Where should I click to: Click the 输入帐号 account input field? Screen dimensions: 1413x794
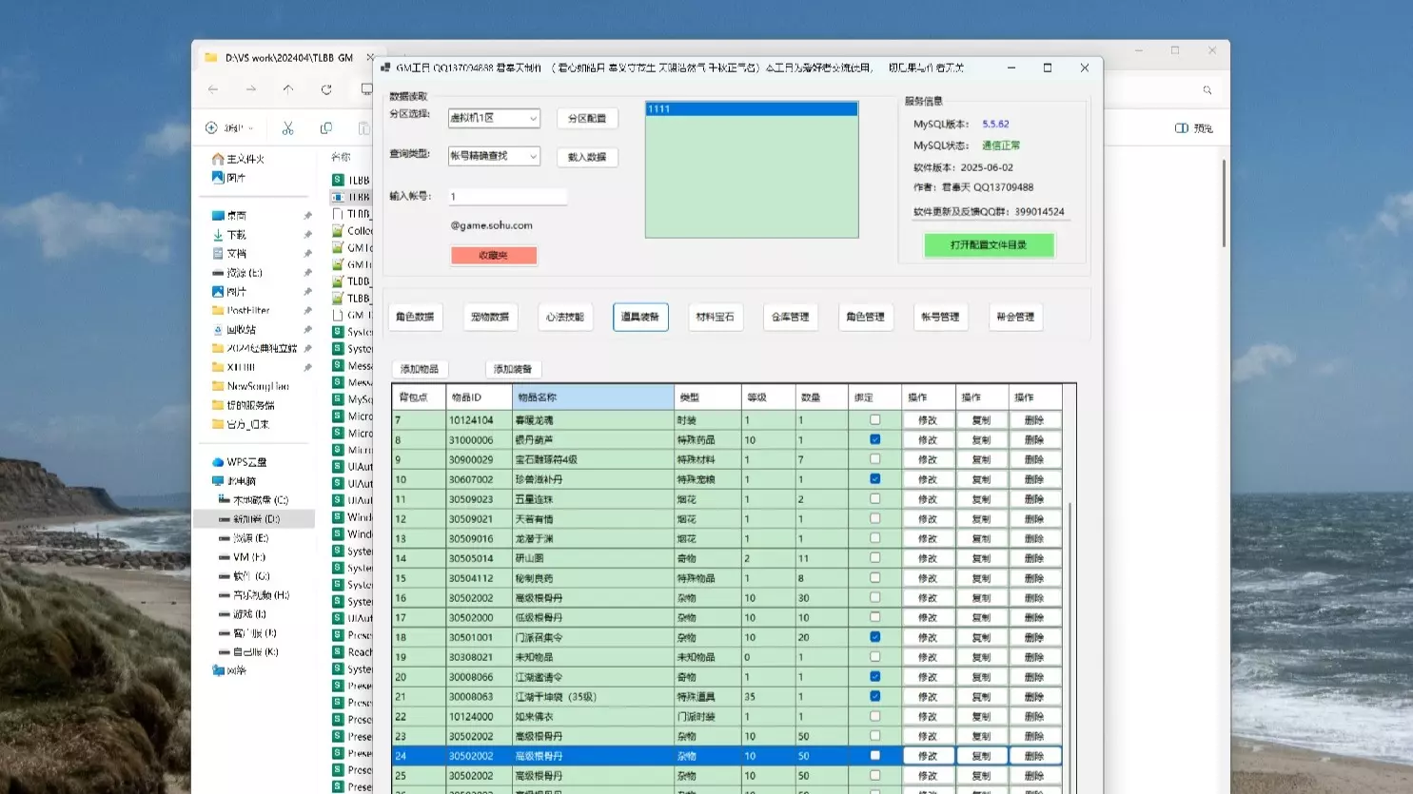(x=507, y=197)
